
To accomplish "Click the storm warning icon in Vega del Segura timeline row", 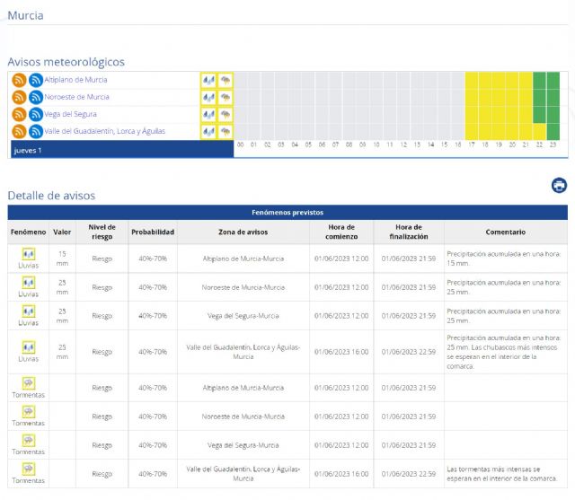I will click(x=226, y=114).
